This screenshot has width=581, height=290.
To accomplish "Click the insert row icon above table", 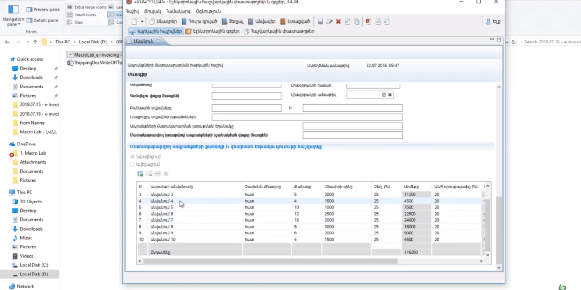I will tap(149, 174).
